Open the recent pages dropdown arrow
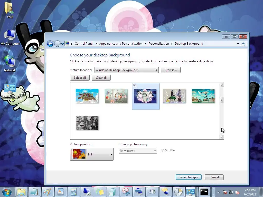This screenshot has height=197, width=263. point(62,44)
